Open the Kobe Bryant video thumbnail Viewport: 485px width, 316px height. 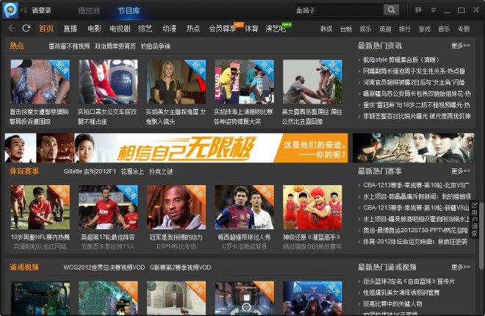176,207
